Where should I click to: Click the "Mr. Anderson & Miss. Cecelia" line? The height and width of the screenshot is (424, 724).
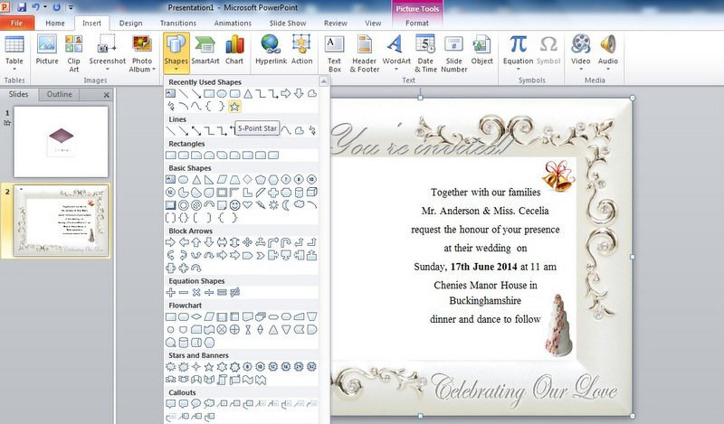tap(485, 211)
